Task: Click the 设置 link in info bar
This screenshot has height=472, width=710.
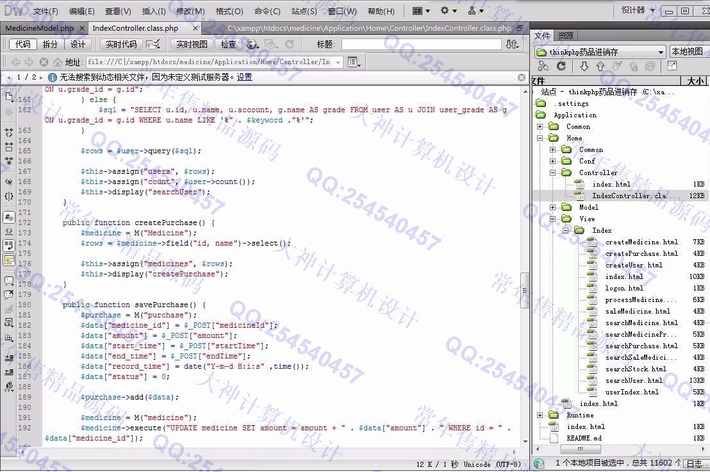Action: 245,78
